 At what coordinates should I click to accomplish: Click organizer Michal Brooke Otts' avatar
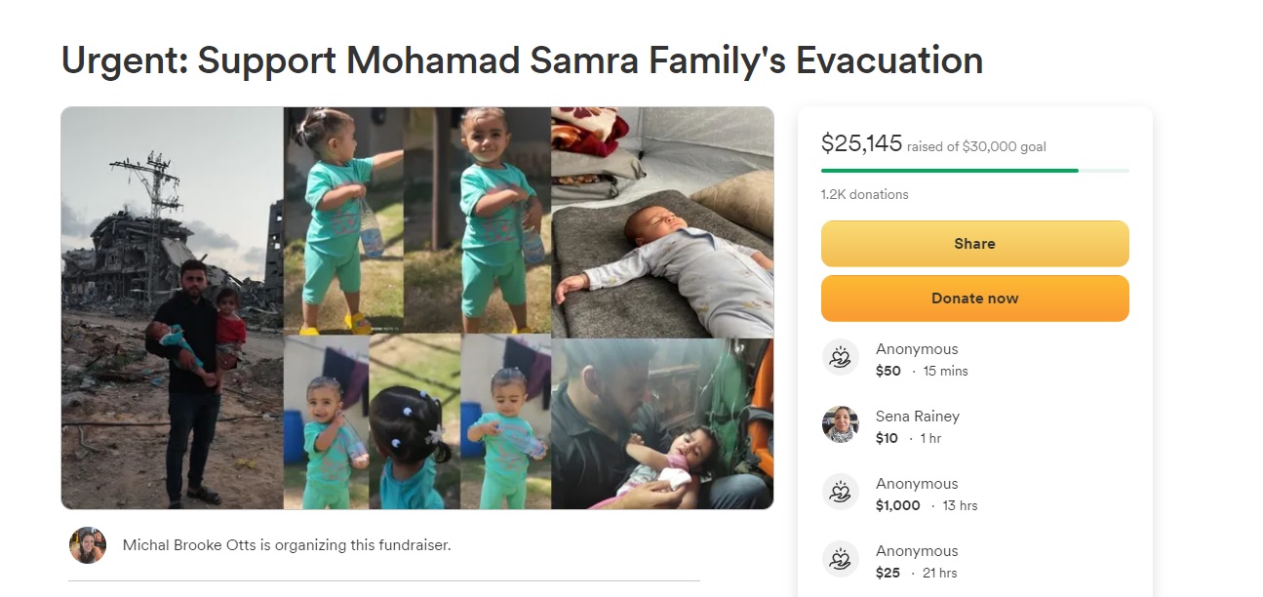tap(88, 545)
